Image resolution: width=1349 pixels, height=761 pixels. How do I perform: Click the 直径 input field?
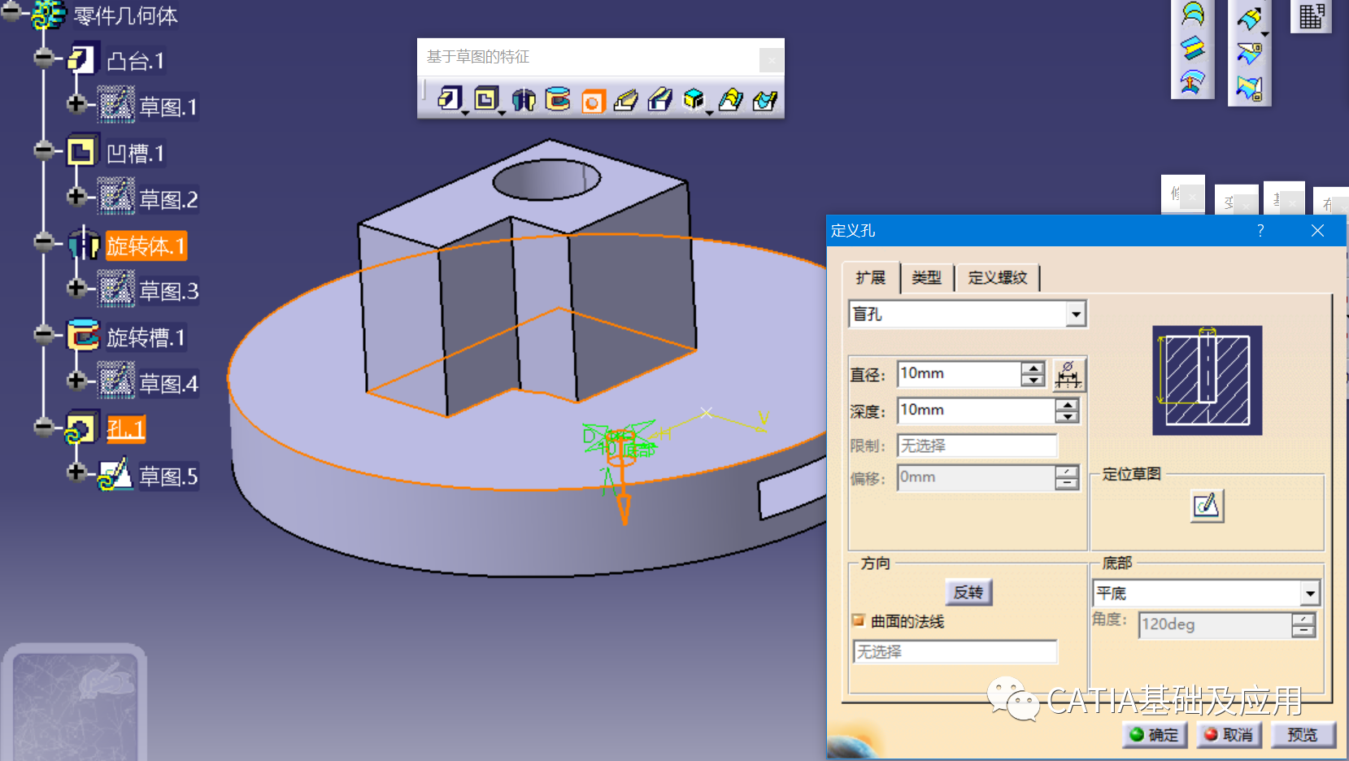[x=960, y=374]
